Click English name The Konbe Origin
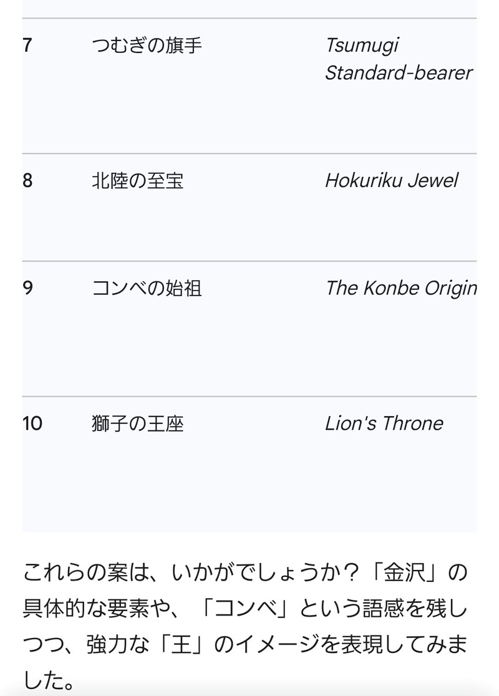Screen dimensions: 499x696 [401, 288]
